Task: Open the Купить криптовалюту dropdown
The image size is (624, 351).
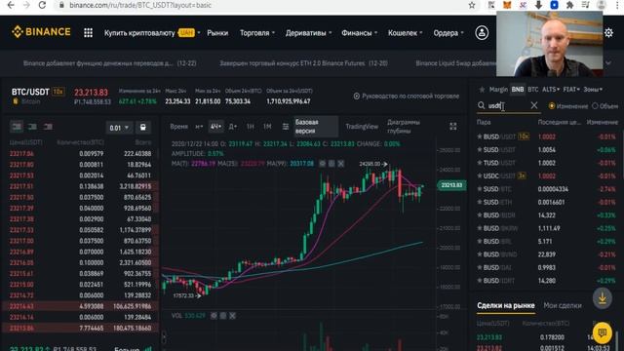Action: [x=152, y=33]
